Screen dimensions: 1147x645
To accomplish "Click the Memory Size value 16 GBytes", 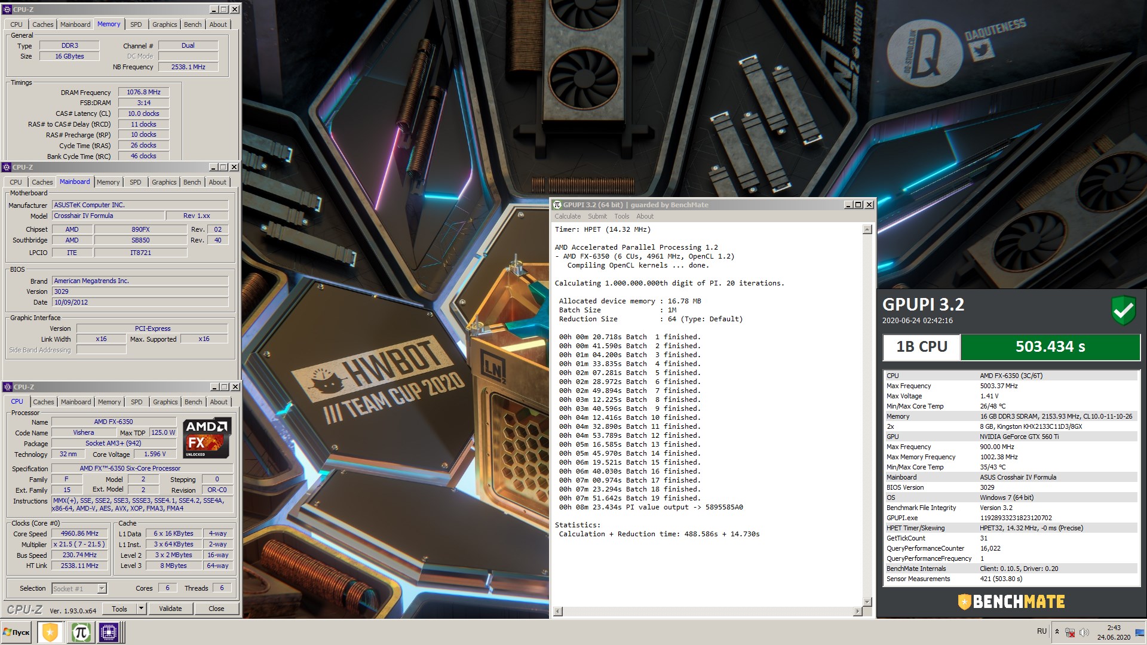I will coord(69,56).
